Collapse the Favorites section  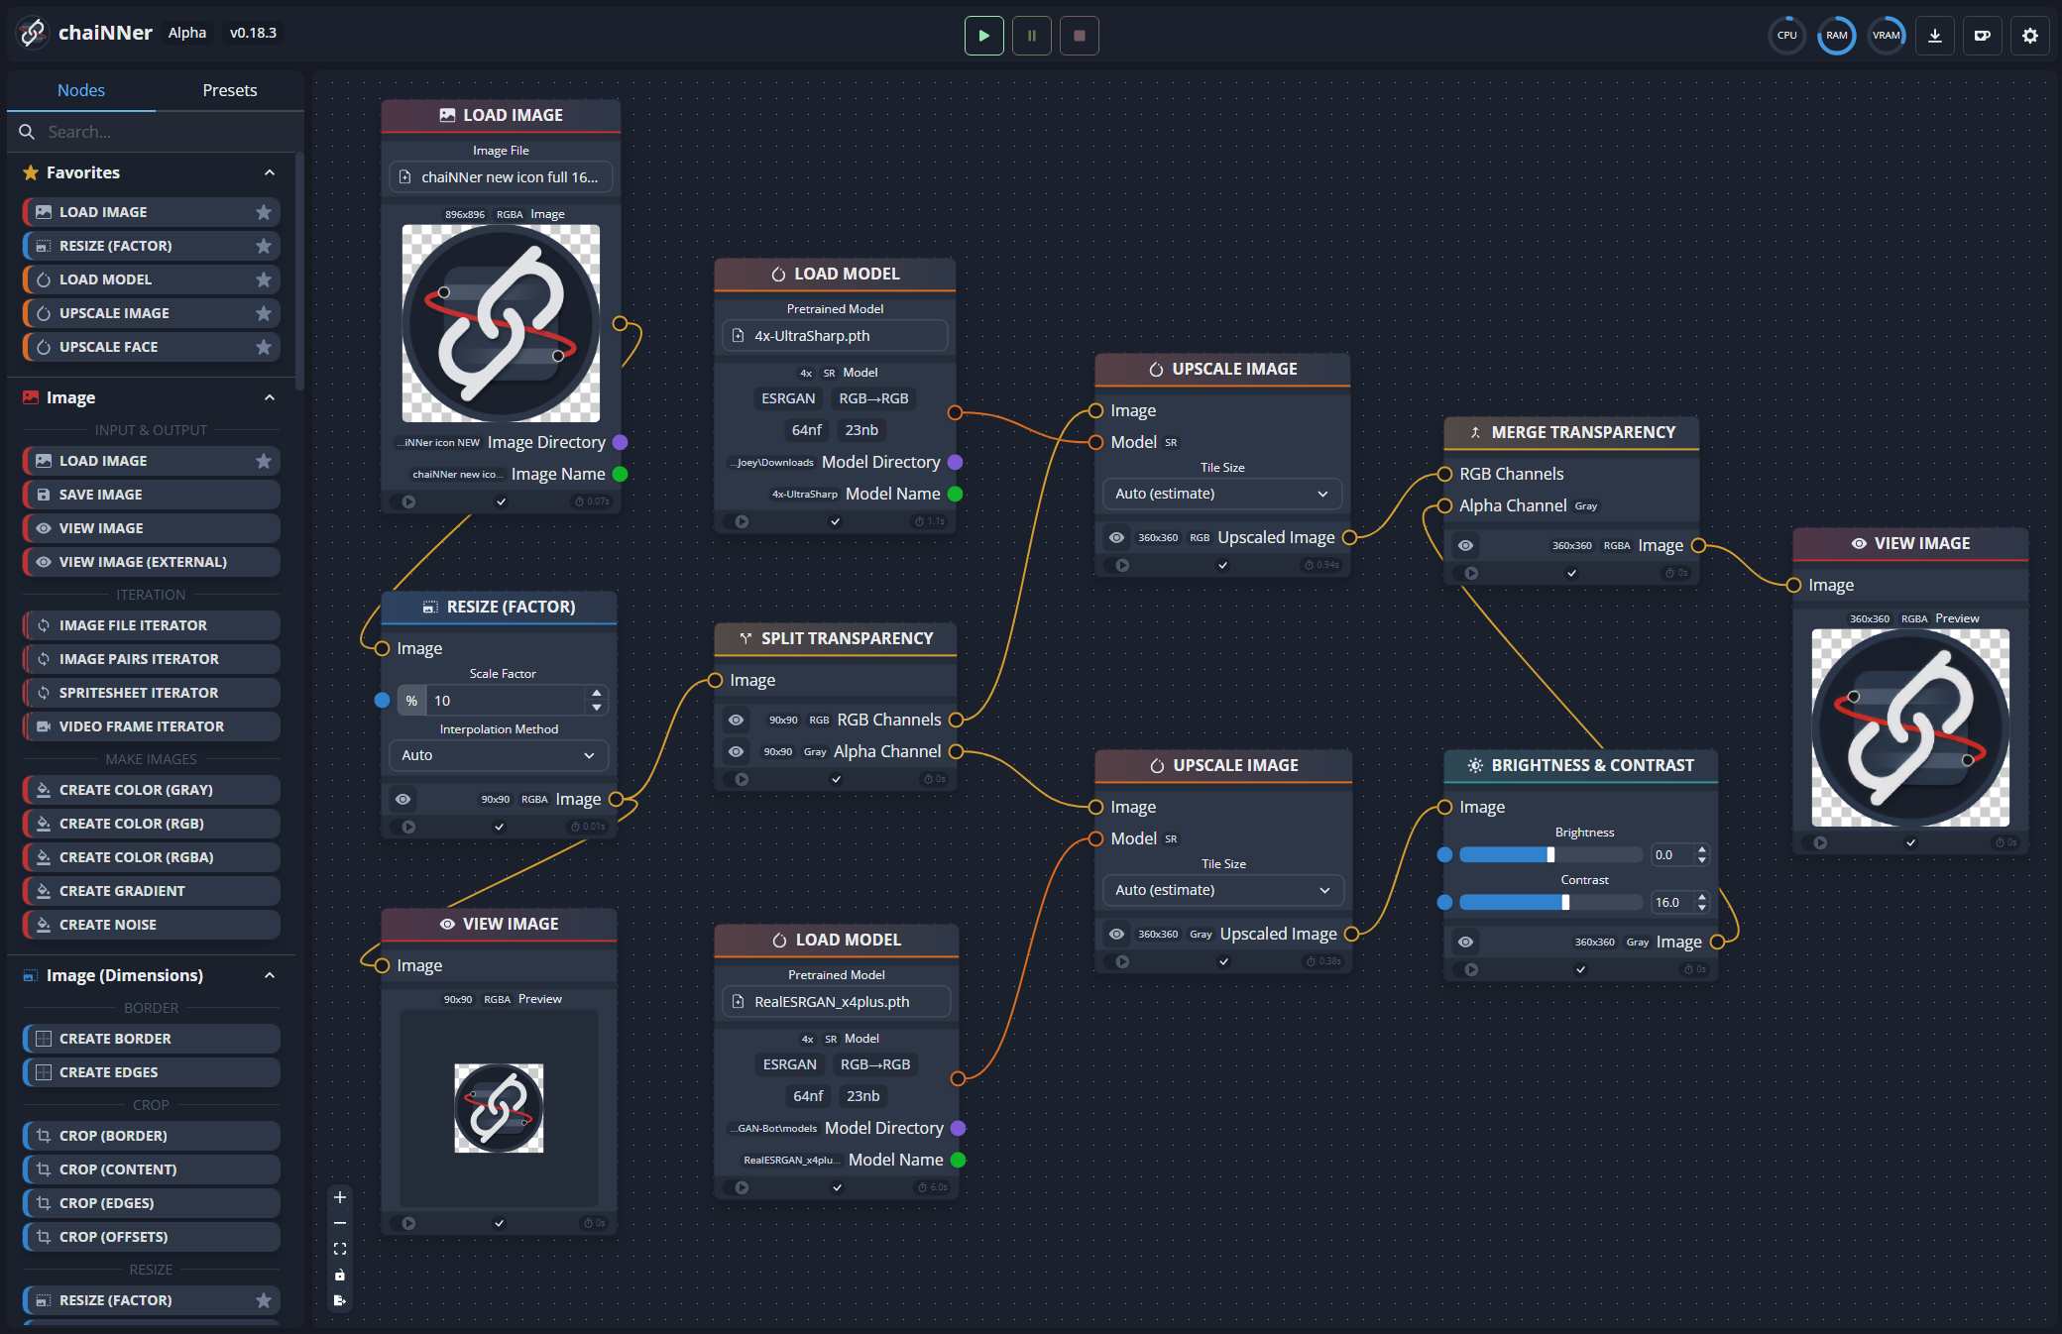point(270,172)
